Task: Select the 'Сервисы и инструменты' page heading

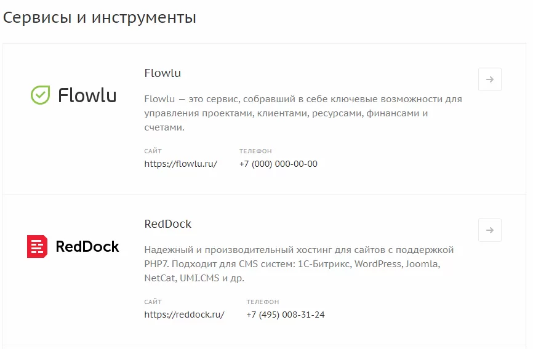Action: 100,17
